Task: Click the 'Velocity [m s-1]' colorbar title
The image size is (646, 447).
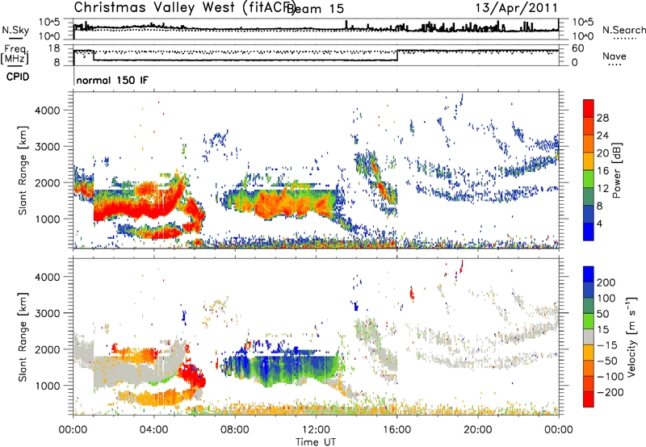Action: [631, 336]
